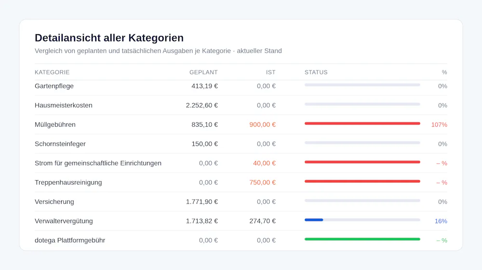Click the 16% percentage value
Screen dimensions: 482x270
click(441, 221)
